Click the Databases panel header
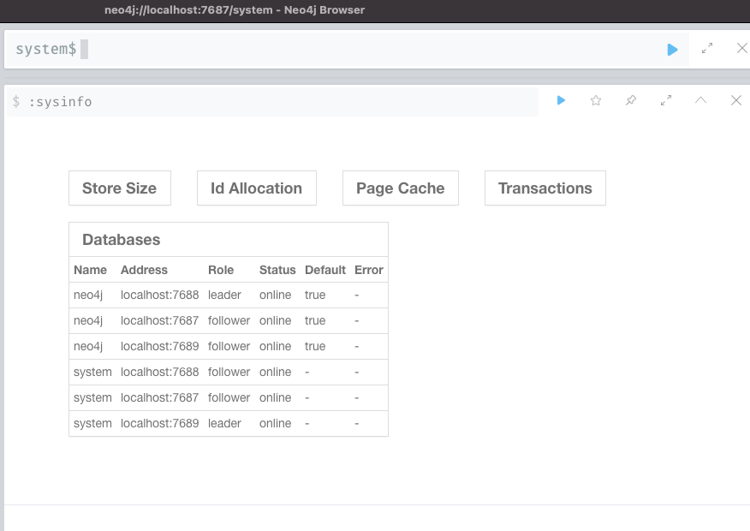 (121, 240)
